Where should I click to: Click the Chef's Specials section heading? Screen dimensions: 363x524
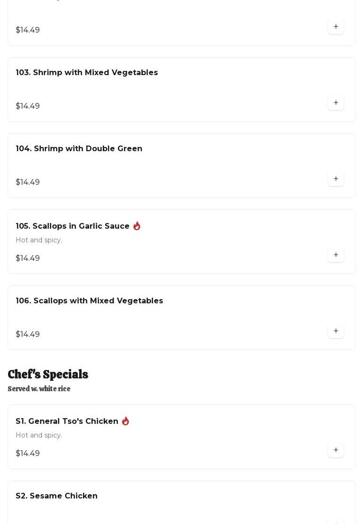coord(48,374)
